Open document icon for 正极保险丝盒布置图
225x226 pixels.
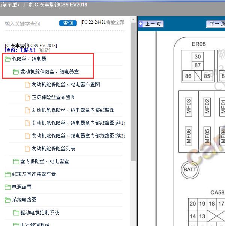(27, 98)
